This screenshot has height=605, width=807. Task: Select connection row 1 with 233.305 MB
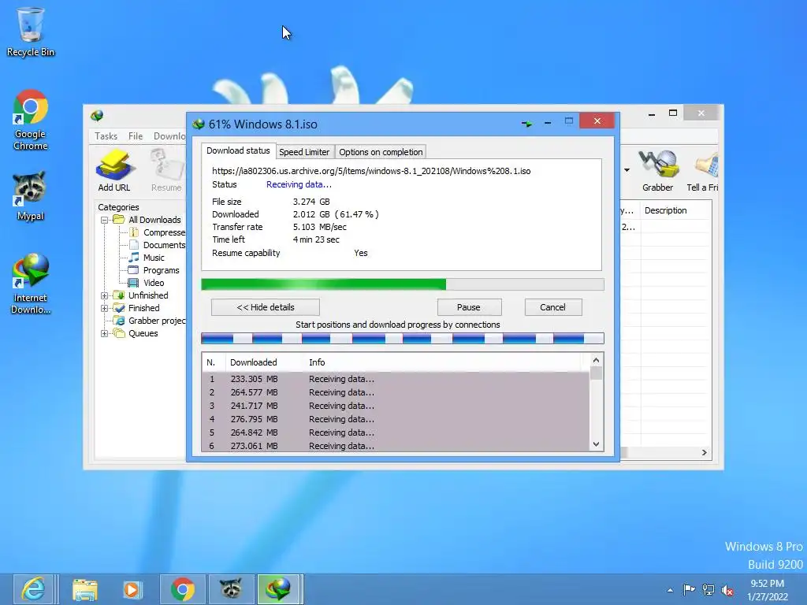tap(396, 379)
